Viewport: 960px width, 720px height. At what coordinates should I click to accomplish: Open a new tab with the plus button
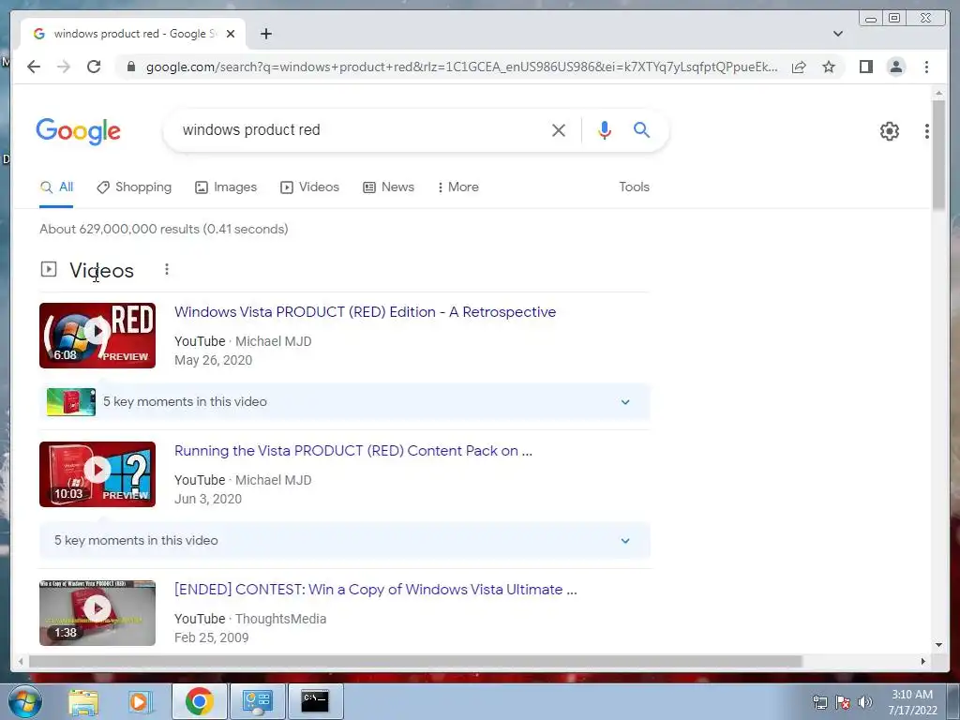tap(265, 34)
